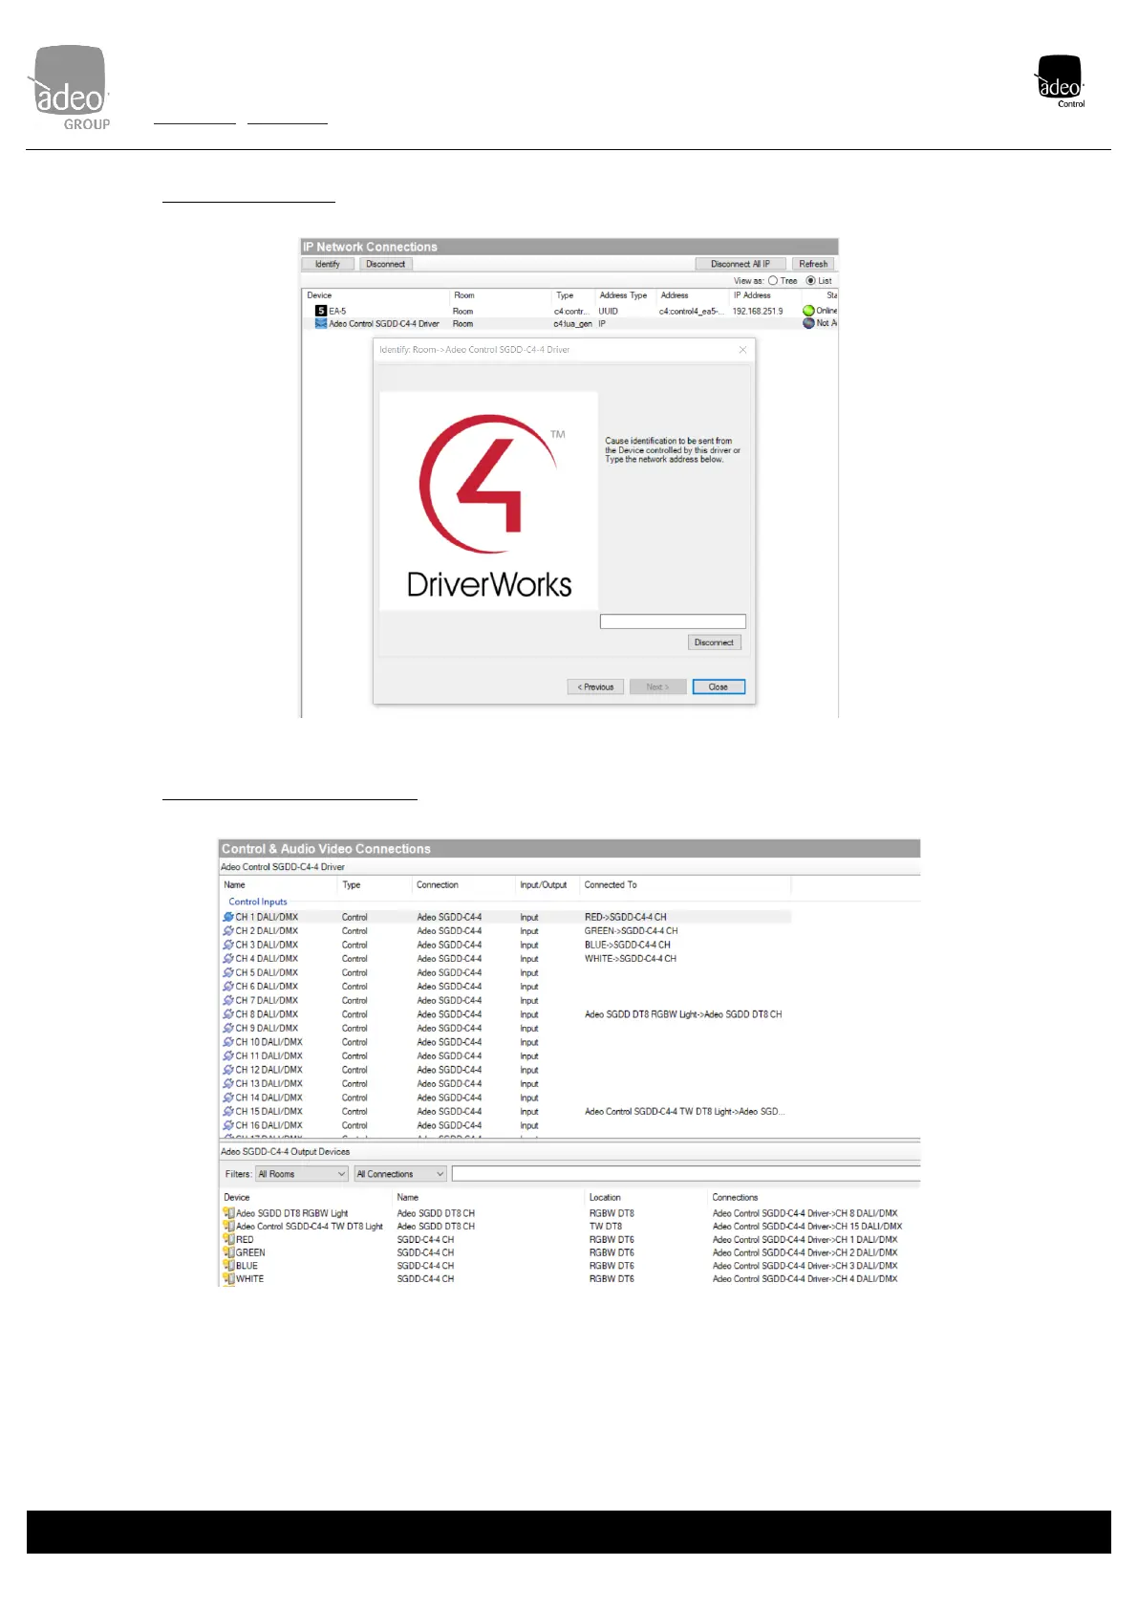The height and width of the screenshot is (1610, 1138).
Task: Click the Refresh button
Action: pos(813,264)
